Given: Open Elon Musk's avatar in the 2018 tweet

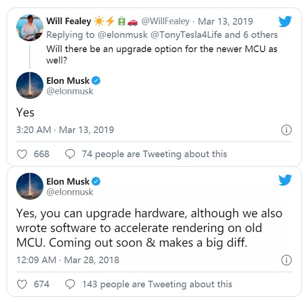Looking at the screenshot, I should tap(30, 187).
